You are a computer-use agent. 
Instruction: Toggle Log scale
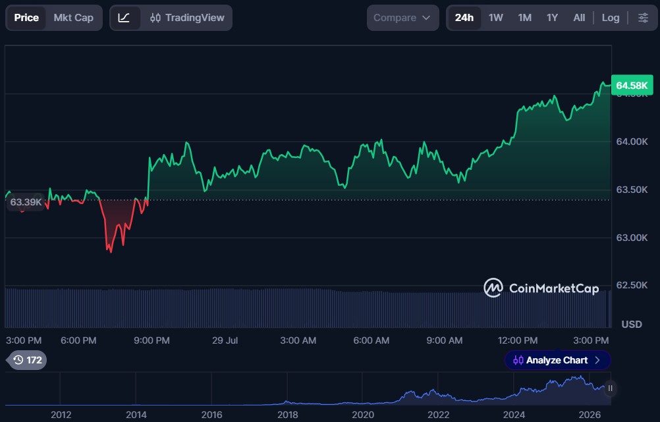[611, 18]
